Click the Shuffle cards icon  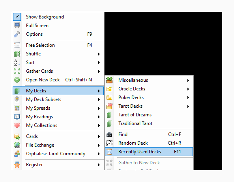tap(17, 54)
